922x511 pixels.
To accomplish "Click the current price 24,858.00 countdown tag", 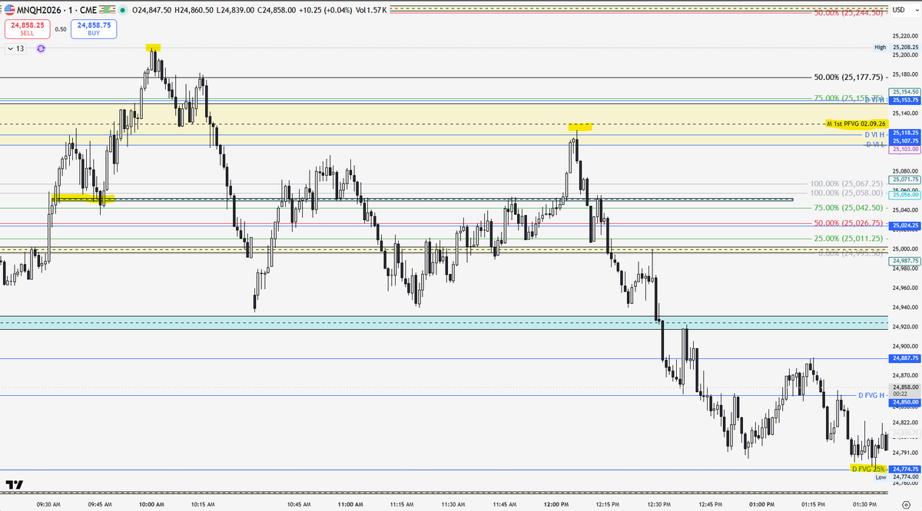I will click(x=904, y=390).
